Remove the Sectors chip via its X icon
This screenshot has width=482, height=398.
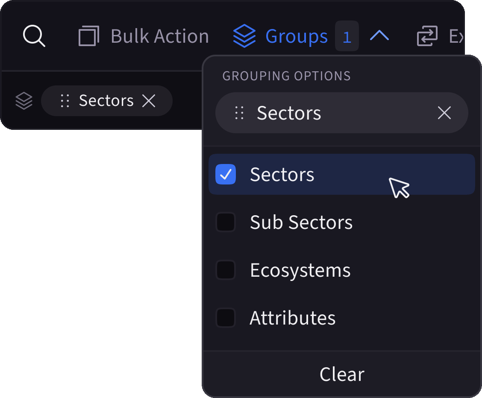click(x=149, y=101)
